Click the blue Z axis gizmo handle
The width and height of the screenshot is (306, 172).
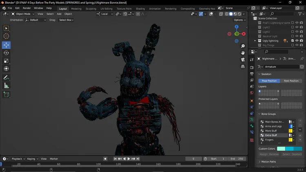(237, 27)
